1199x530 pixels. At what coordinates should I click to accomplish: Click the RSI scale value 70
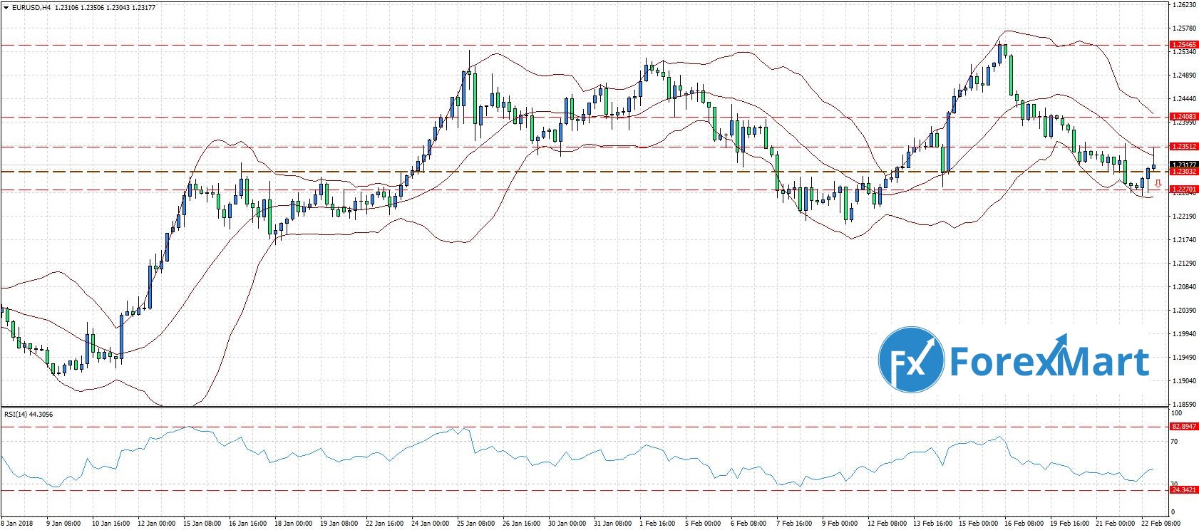1175,442
